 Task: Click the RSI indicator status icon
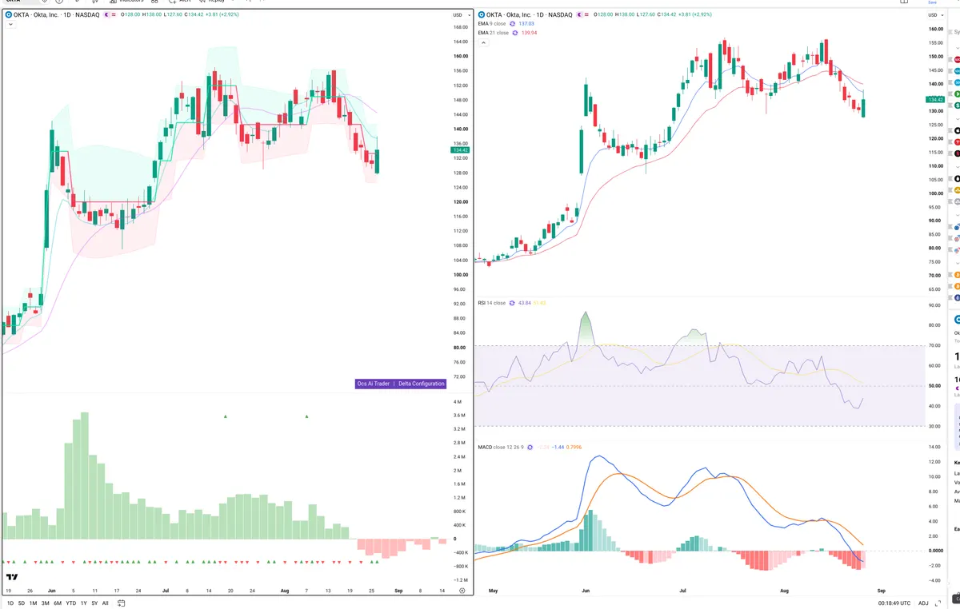coord(512,303)
